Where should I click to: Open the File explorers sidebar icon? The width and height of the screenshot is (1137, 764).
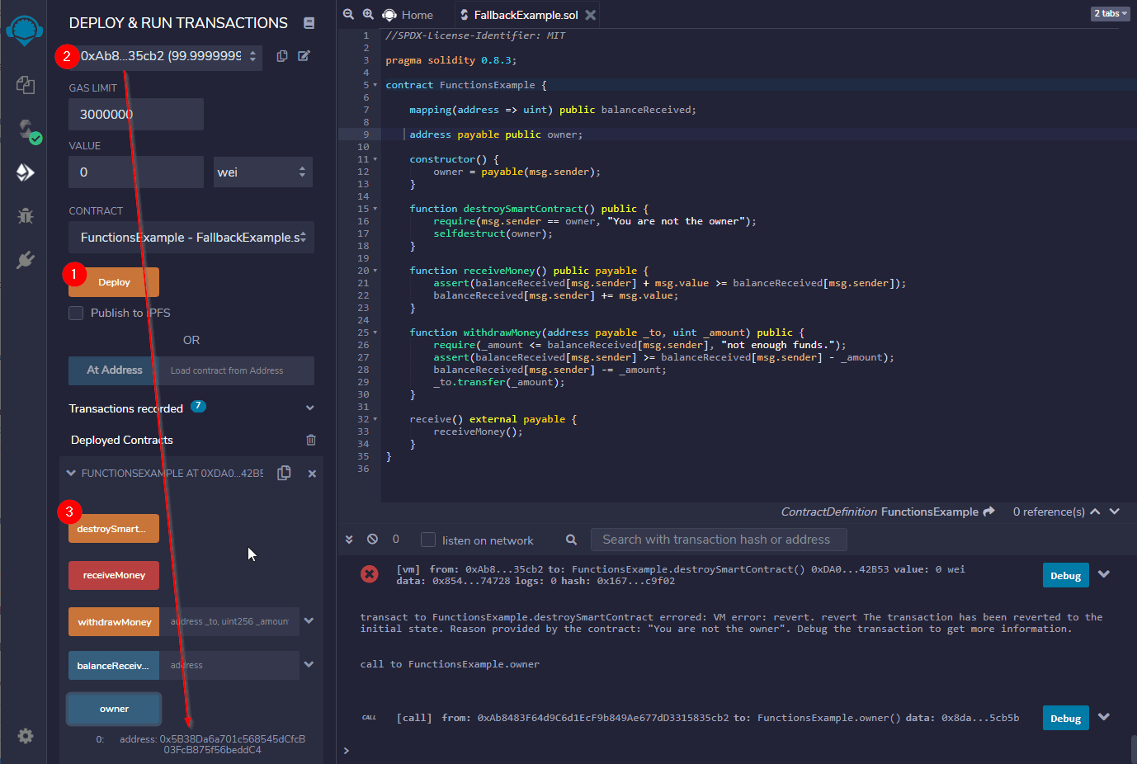[x=26, y=84]
